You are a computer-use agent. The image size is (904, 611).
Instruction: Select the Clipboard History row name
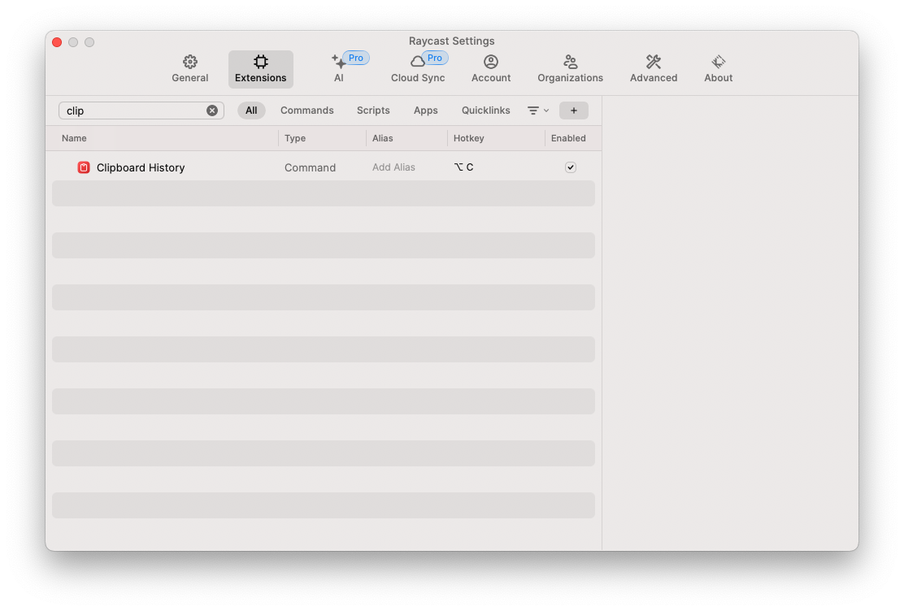tap(141, 167)
